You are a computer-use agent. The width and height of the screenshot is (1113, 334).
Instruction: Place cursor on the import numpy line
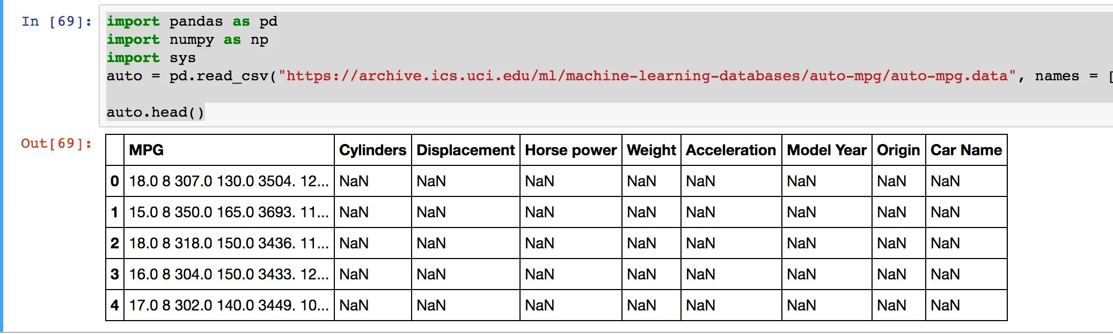coord(187,40)
